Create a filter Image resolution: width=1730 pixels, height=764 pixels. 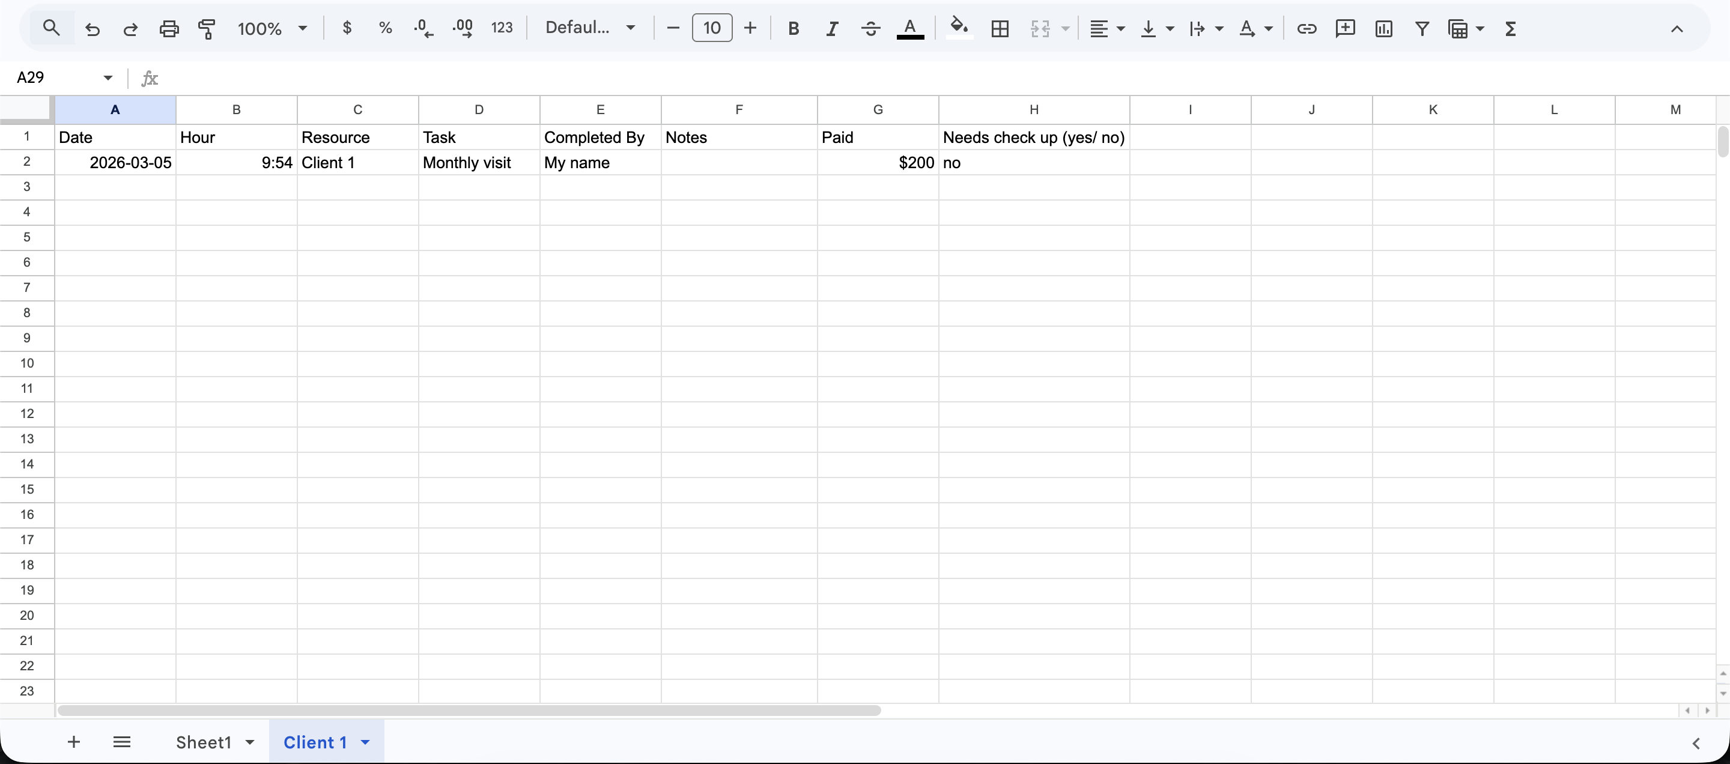tap(1422, 28)
